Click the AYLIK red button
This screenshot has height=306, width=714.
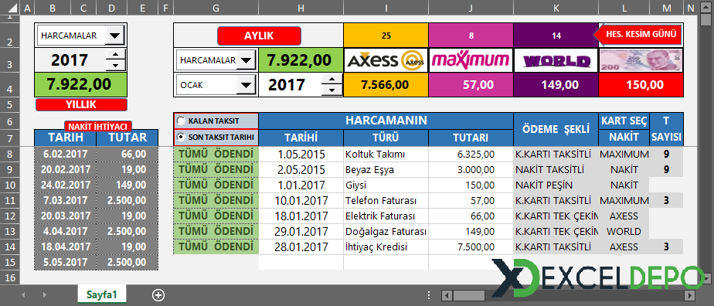[259, 36]
